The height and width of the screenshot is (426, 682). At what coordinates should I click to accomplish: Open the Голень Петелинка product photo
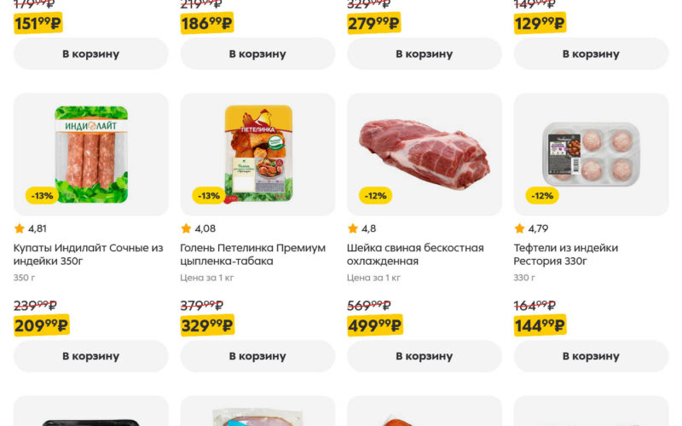coord(257,153)
